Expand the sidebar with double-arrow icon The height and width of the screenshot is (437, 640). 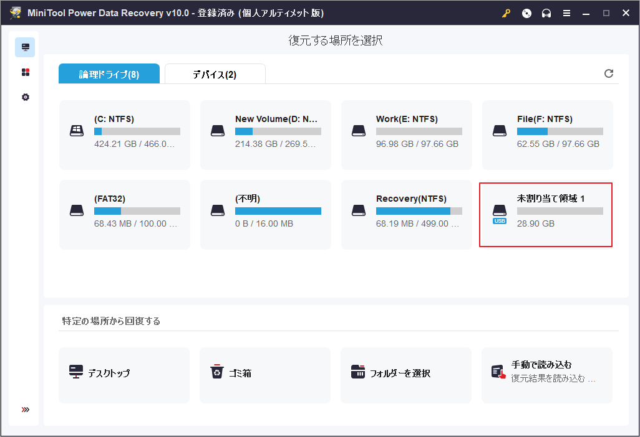click(x=25, y=410)
